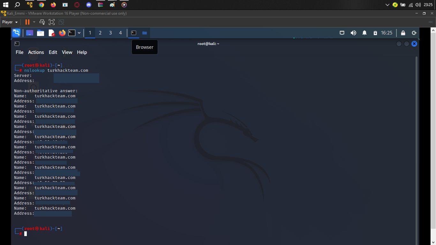The height and width of the screenshot is (245, 436).
Task: Click the VMware icon in Windows taskbar
Action: point(30,5)
